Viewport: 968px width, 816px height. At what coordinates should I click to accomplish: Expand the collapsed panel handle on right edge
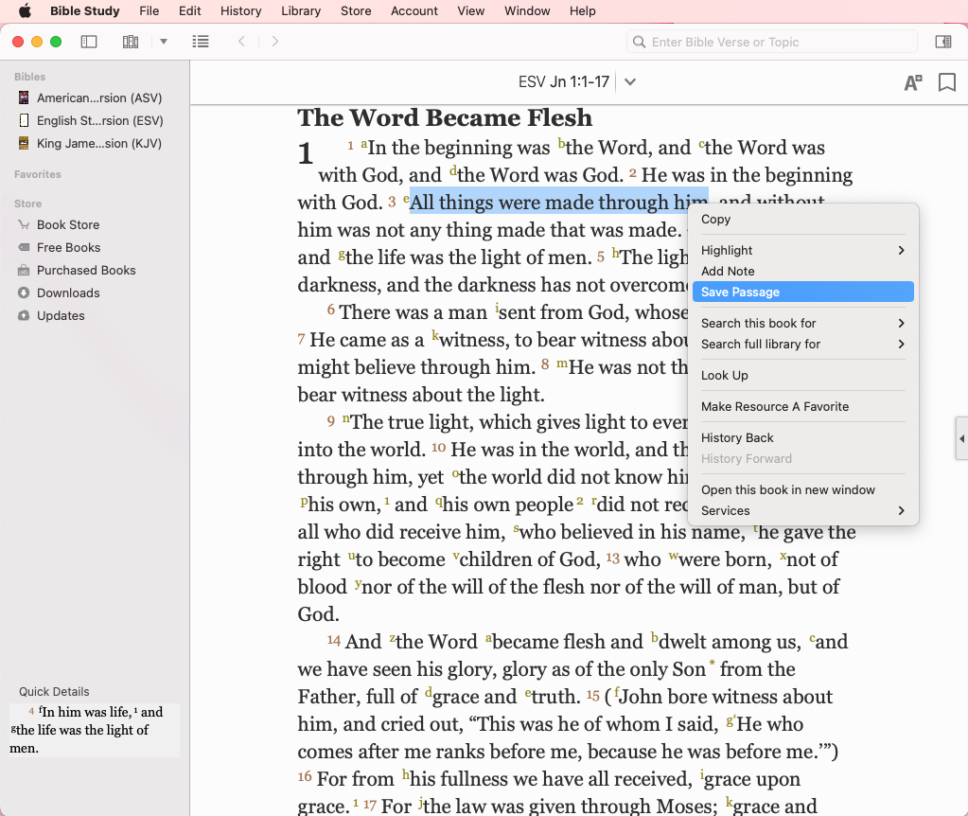961,439
